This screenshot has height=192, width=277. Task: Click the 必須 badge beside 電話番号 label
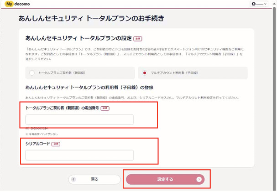[x=105, y=108]
